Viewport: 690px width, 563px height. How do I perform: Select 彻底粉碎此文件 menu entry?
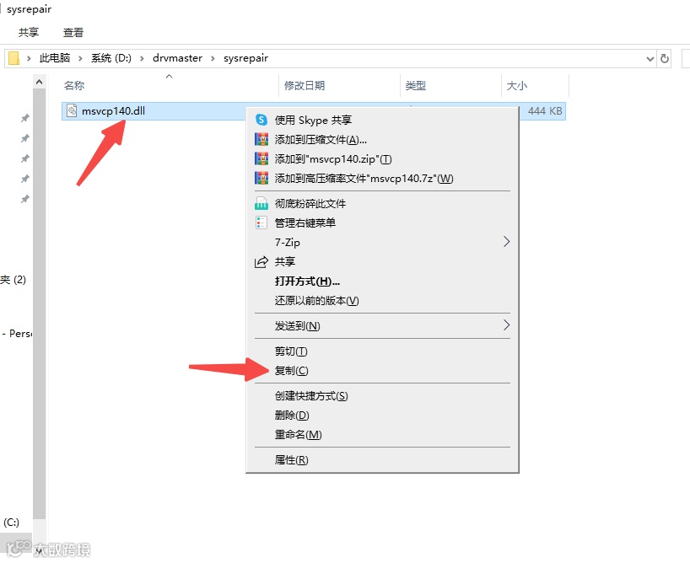382,203
